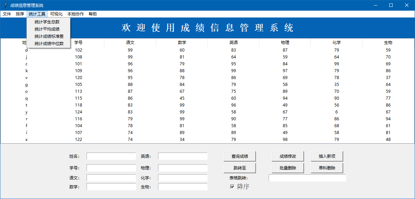Open the 可视化 menu
Image resolution: width=415 pixels, height=199 pixels.
pyautogui.click(x=56, y=14)
